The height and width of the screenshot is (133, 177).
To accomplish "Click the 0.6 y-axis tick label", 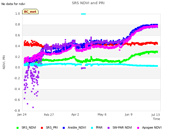I will [x=17, y=35].
